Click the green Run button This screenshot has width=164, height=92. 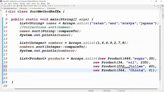click(x=18, y=6)
